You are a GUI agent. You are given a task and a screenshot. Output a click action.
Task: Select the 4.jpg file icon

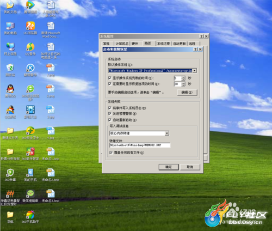pos(51,131)
